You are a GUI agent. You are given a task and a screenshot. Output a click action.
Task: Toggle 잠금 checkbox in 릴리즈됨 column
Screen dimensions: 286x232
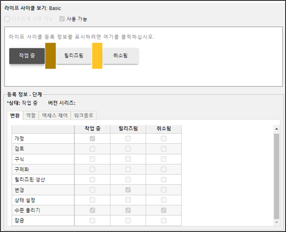click(x=128, y=221)
